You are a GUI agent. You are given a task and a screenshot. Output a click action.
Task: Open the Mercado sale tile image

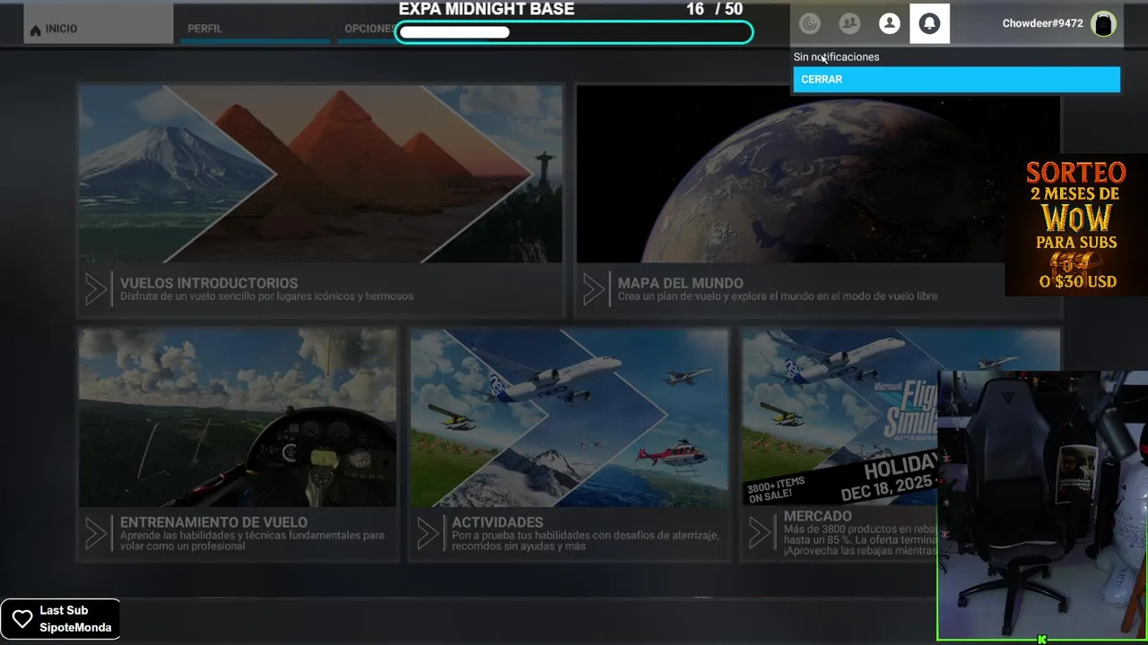(x=839, y=417)
